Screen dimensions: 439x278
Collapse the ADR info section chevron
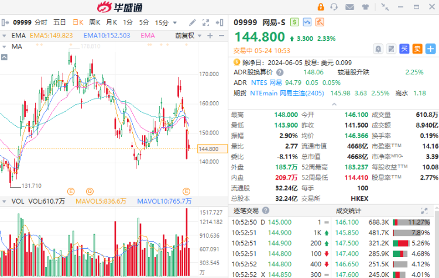coord(334,104)
